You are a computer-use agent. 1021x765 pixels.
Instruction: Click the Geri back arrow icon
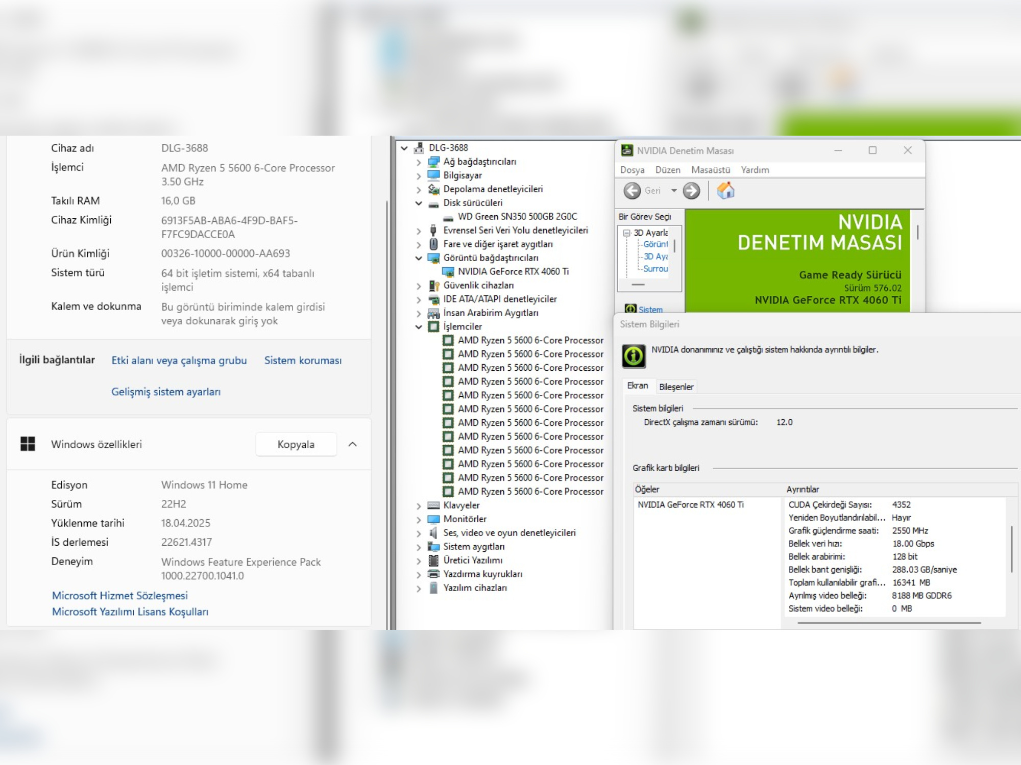(632, 191)
